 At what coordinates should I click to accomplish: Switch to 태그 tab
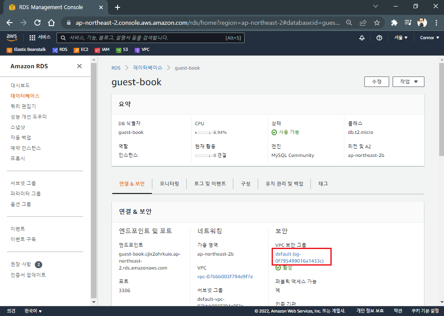click(x=323, y=184)
